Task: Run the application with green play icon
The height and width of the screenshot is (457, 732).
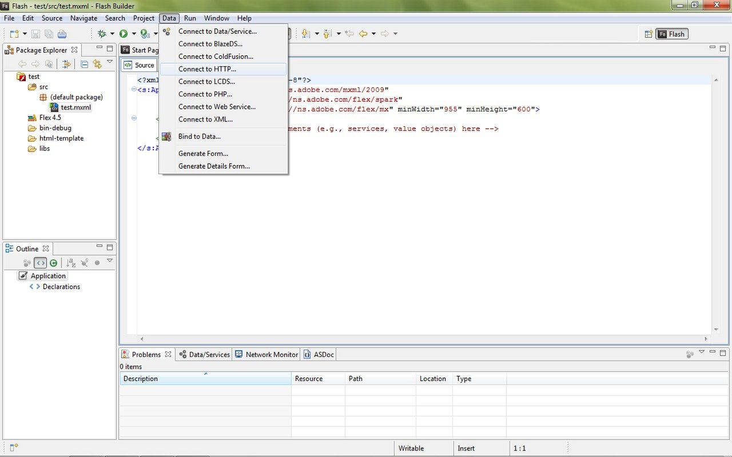Action: click(123, 34)
